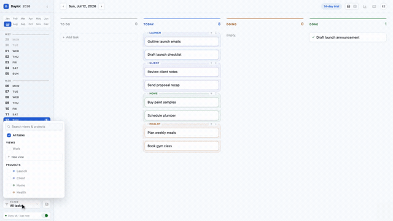Viewport: 393px width, 221px height.
Task: Check the Client project checkbox
Action: 9,178
